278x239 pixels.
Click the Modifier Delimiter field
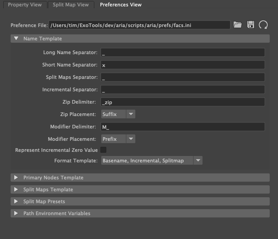183,127
